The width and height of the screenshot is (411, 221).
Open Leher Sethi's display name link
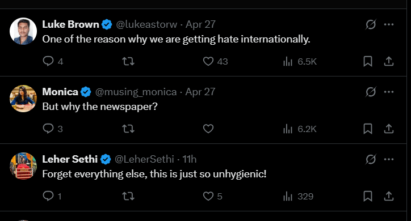pos(70,159)
